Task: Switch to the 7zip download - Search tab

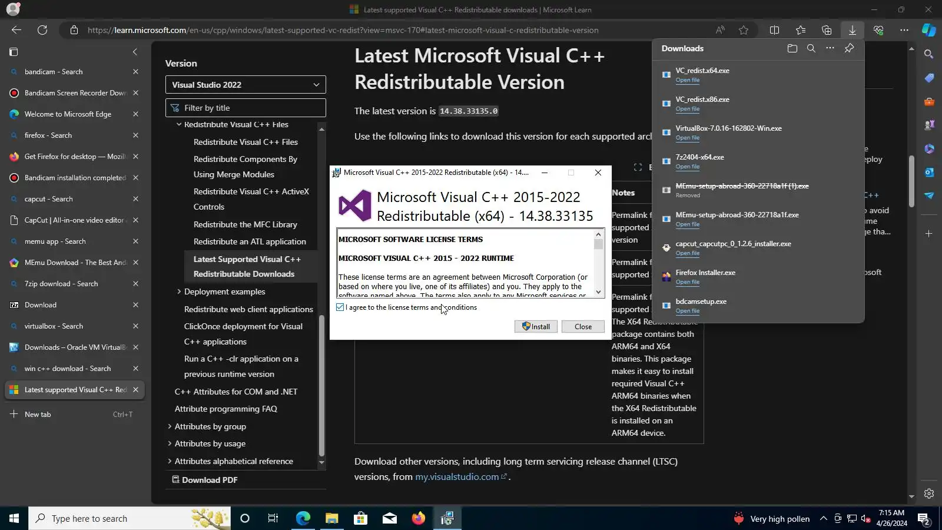Action: [74, 284]
